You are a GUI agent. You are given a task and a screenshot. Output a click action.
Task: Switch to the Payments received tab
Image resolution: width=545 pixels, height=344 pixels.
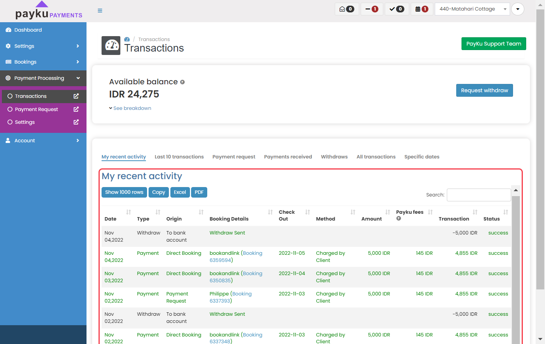click(x=288, y=157)
